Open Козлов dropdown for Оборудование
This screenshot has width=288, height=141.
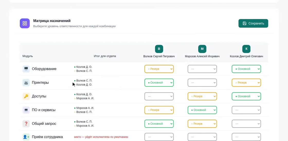246,69
